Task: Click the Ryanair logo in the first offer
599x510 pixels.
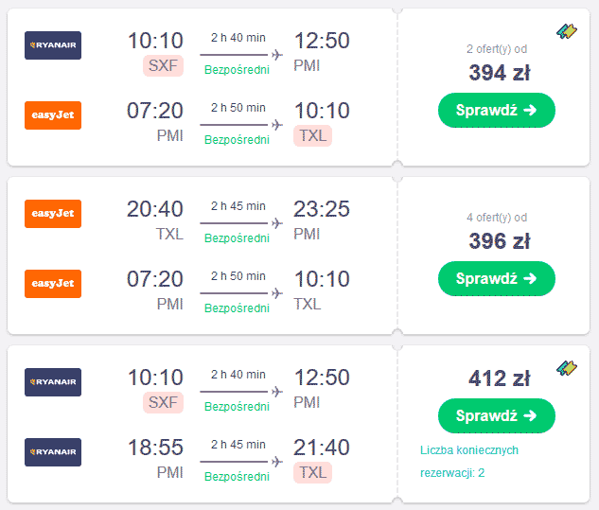Action: click(53, 45)
